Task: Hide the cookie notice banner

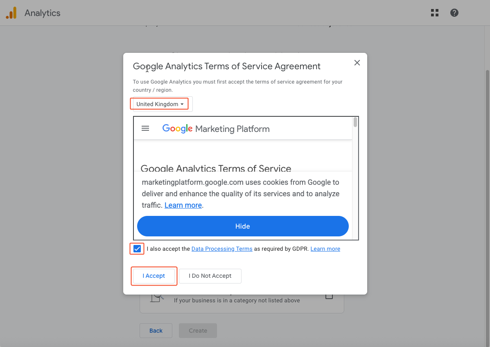Action: click(x=243, y=226)
